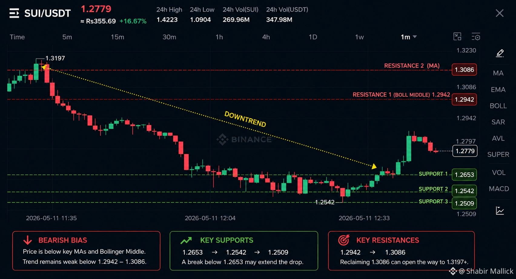This screenshot has height=279, width=516.
Task: Toggle the BOLL indicator
Action: pos(498,106)
